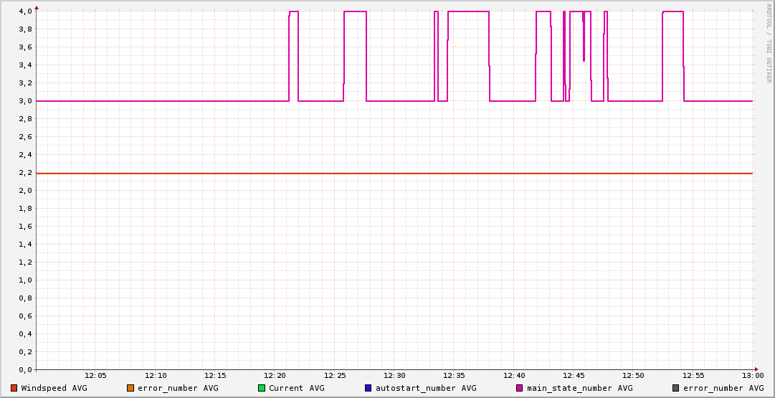The image size is (775, 398).
Task: Click the orange error_number legend swatch
Action: (x=130, y=388)
